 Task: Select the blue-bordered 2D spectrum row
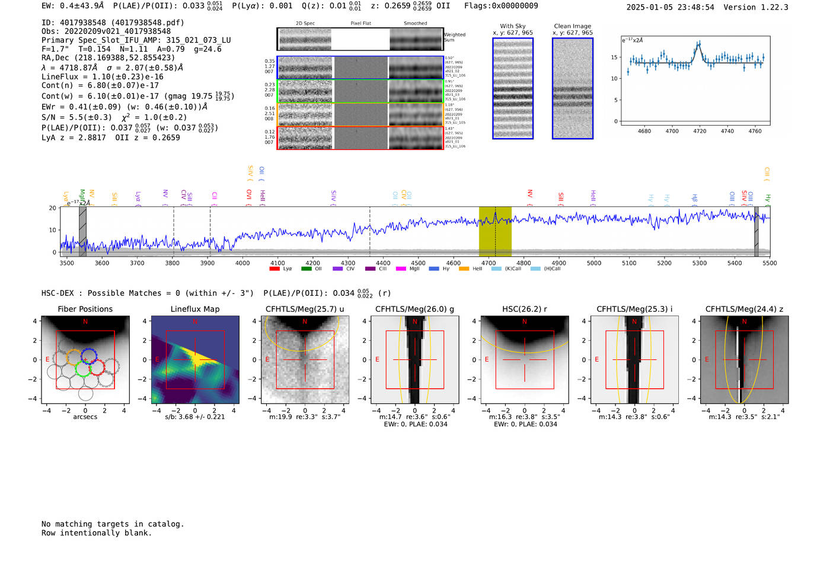click(360, 68)
